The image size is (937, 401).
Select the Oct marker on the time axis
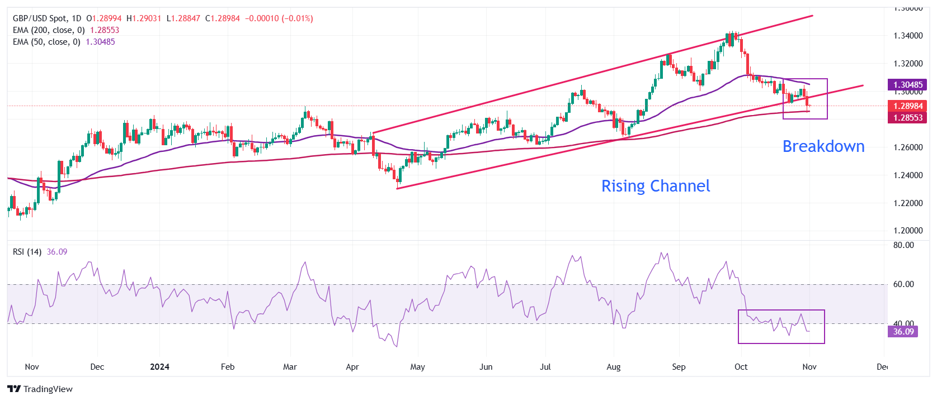(x=741, y=367)
